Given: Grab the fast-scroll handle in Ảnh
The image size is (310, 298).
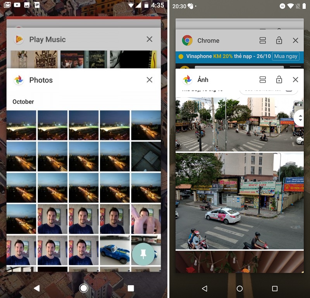Looking at the screenshot, I should pos(299,118).
